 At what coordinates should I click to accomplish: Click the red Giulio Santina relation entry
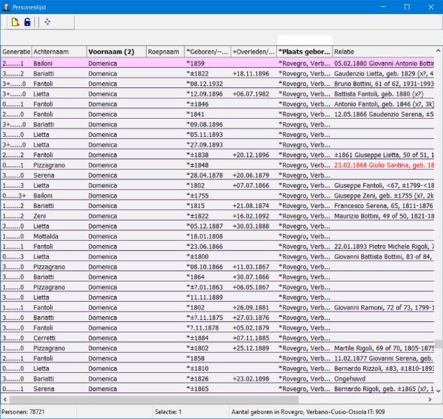pos(384,165)
